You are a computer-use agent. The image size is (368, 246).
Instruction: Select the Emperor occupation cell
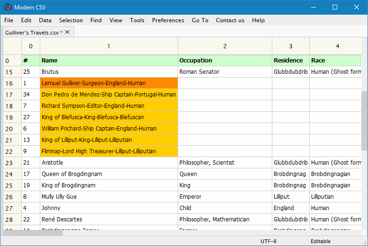pos(225,197)
